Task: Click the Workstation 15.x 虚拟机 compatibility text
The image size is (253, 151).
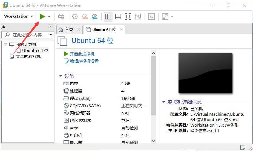Action: (x=214, y=125)
